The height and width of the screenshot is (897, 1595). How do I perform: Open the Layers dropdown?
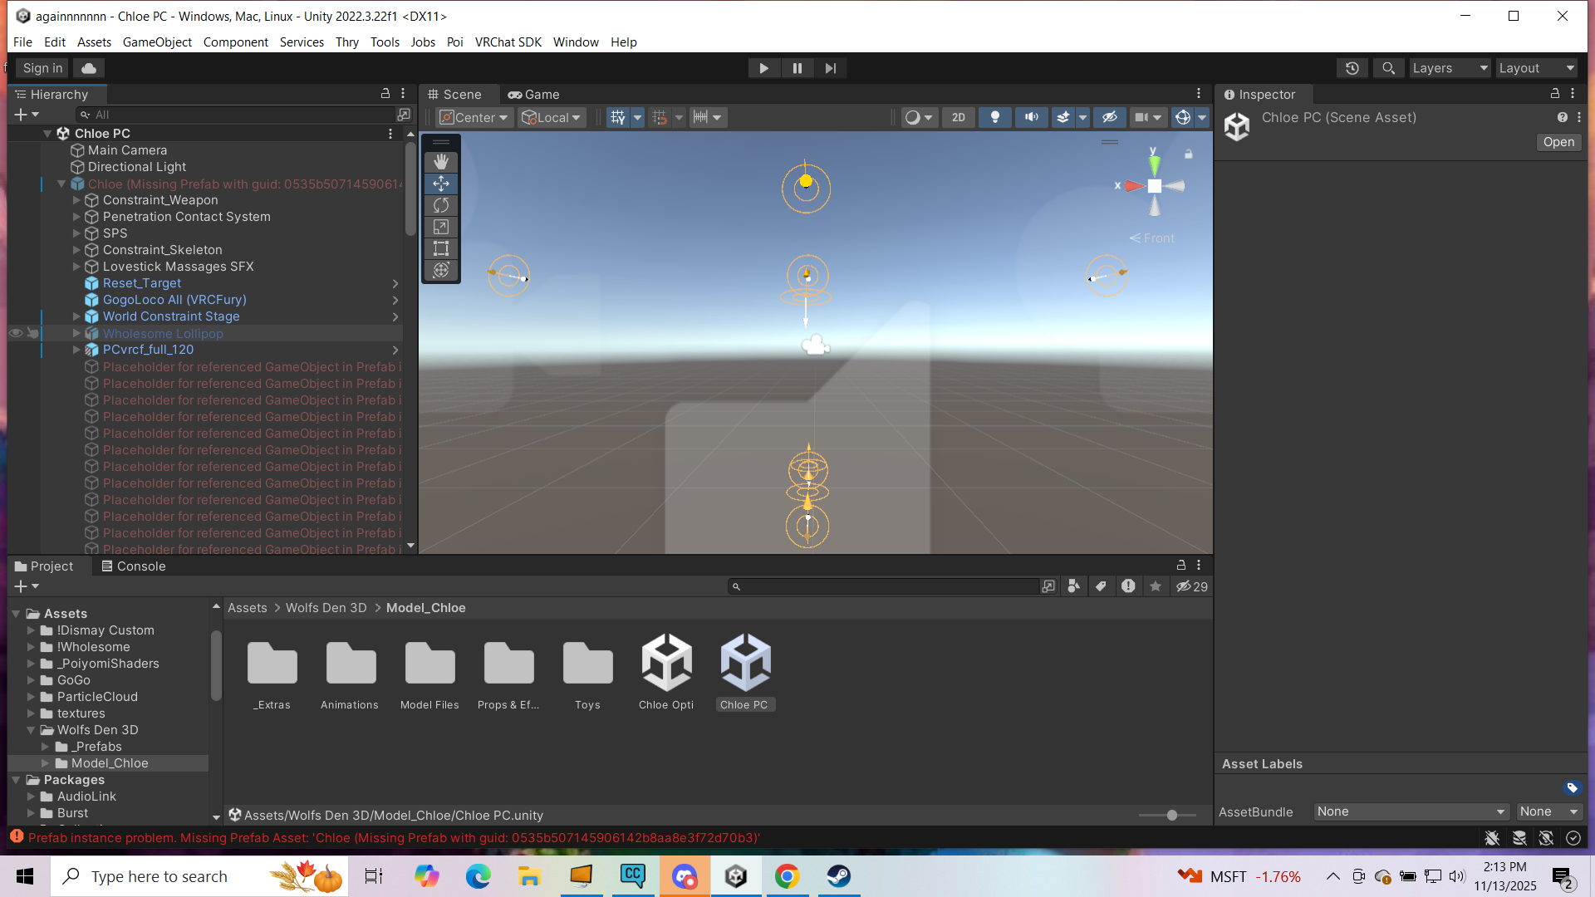pyautogui.click(x=1450, y=68)
